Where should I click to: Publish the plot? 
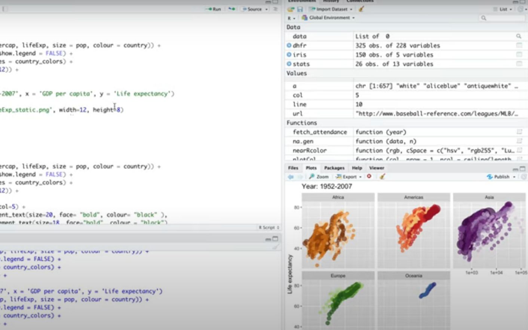coord(501,176)
